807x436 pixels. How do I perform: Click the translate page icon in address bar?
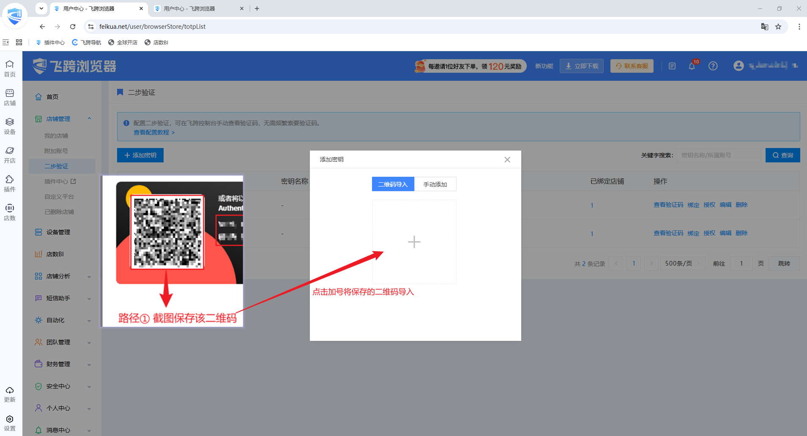pos(765,27)
